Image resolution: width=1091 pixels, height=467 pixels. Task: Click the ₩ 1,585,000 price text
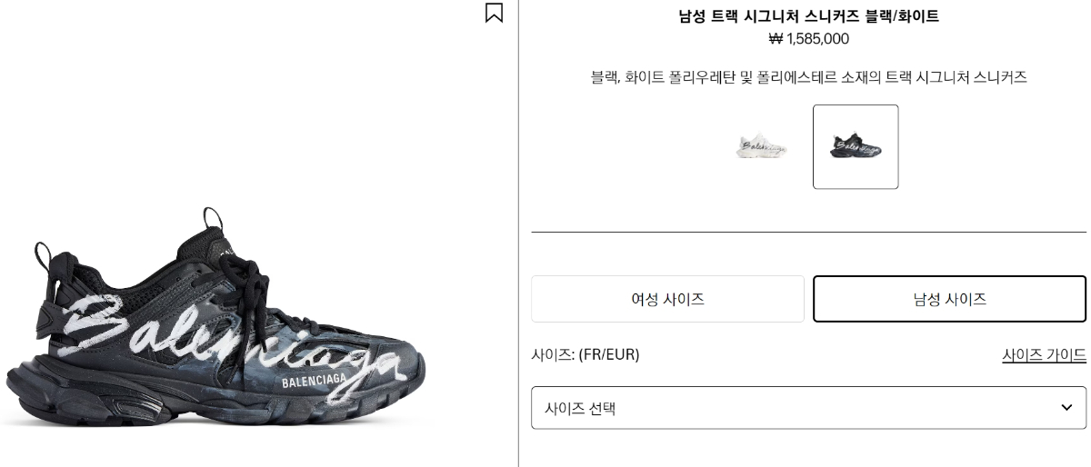[808, 38]
